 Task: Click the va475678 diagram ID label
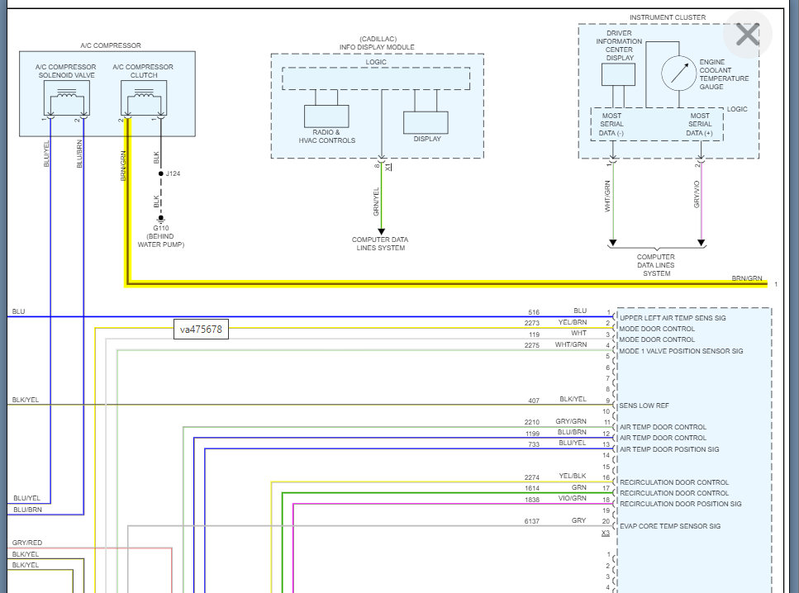coord(202,329)
